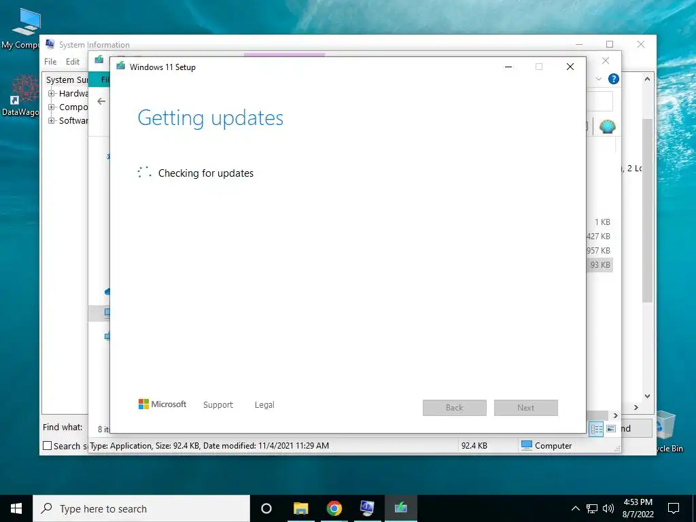Screen dimensions: 696x522
Task: Click the System Information title bar icon
Action: point(50,44)
